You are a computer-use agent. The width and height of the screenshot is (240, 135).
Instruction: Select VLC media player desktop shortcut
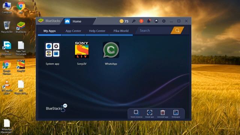(x=7, y=87)
